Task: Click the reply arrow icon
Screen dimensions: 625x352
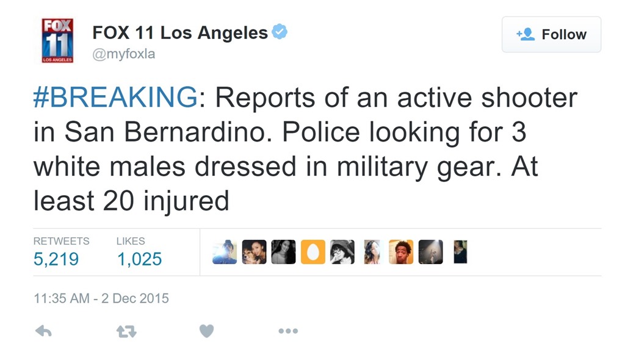Action: pyautogui.click(x=43, y=331)
